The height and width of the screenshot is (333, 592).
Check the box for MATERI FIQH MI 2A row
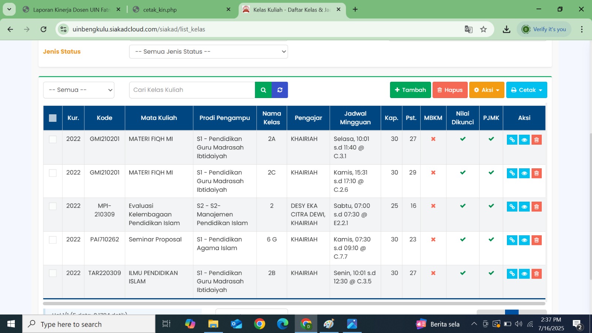pos(53,139)
